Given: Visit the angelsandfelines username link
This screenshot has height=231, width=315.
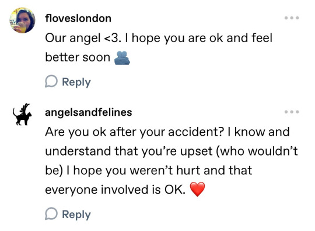Looking at the screenshot, I should (x=89, y=112).
